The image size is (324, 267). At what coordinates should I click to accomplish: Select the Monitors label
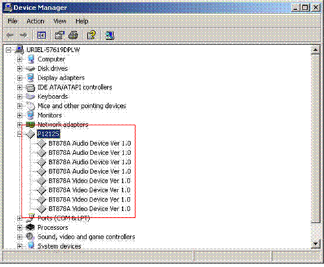pyautogui.click(x=49, y=115)
